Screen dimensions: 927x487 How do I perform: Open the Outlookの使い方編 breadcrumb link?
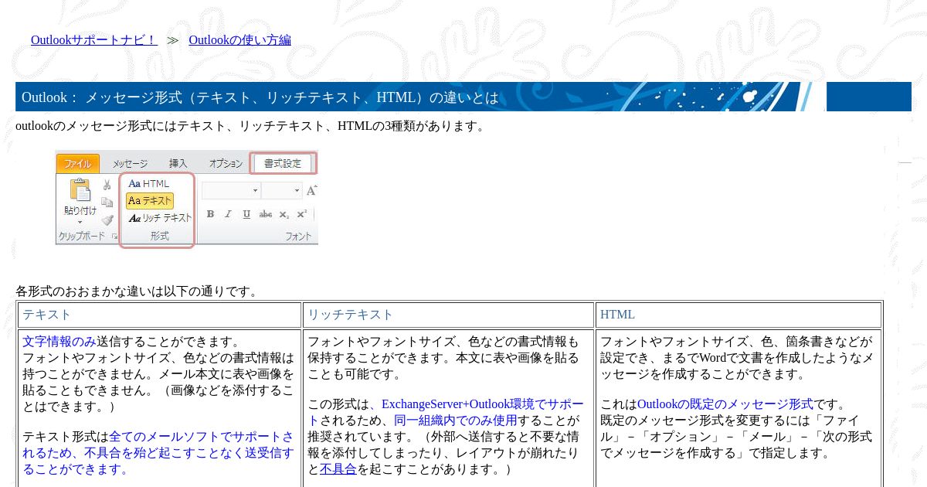coord(239,40)
